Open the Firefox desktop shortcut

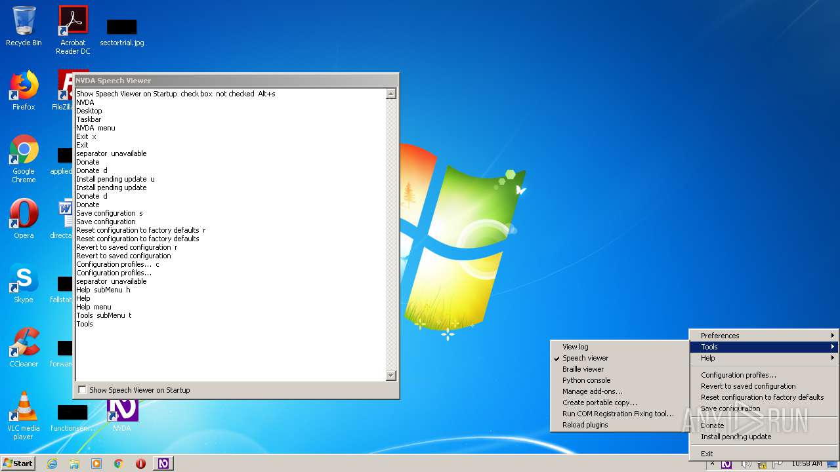click(24, 90)
